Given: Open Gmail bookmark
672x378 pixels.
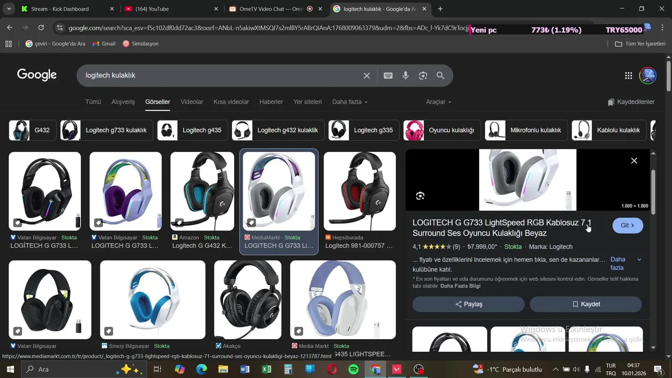Looking at the screenshot, I should click(104, 44).
